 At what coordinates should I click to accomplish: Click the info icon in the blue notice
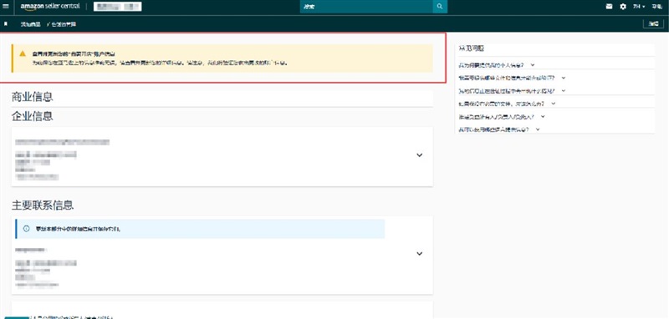pyautogui.click(x=27, y=229)
